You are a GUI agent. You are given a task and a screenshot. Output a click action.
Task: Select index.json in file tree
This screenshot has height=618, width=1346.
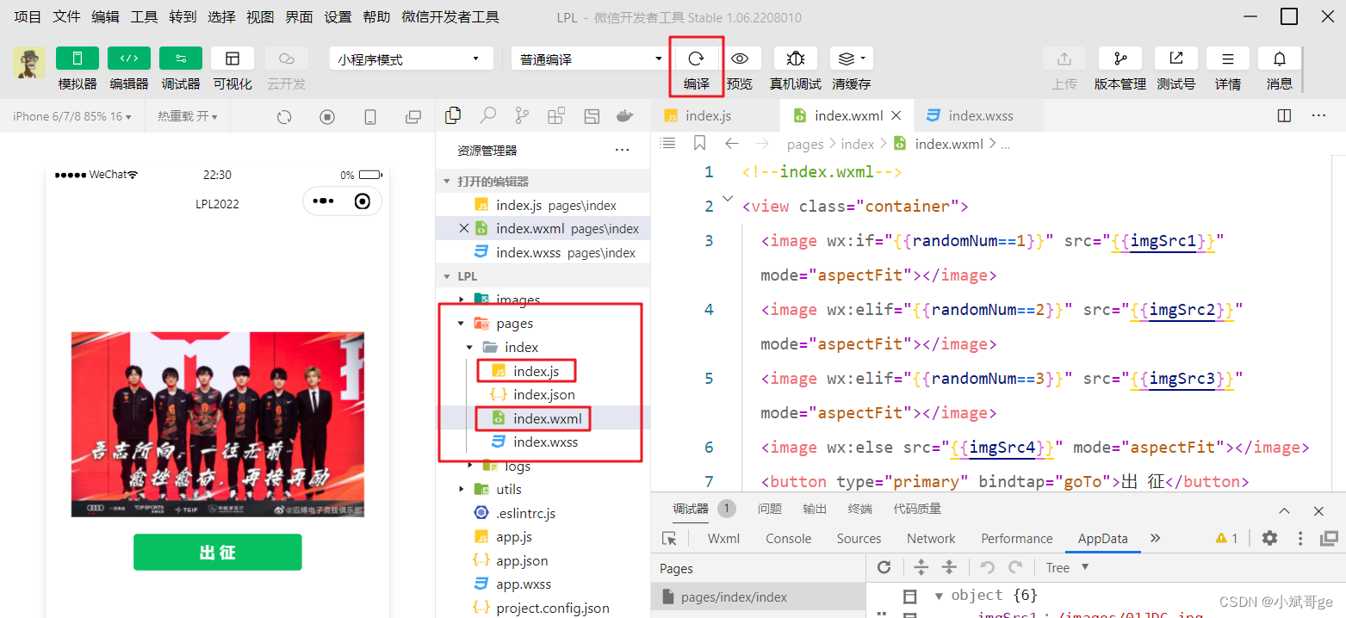click(x=543, y=394)
